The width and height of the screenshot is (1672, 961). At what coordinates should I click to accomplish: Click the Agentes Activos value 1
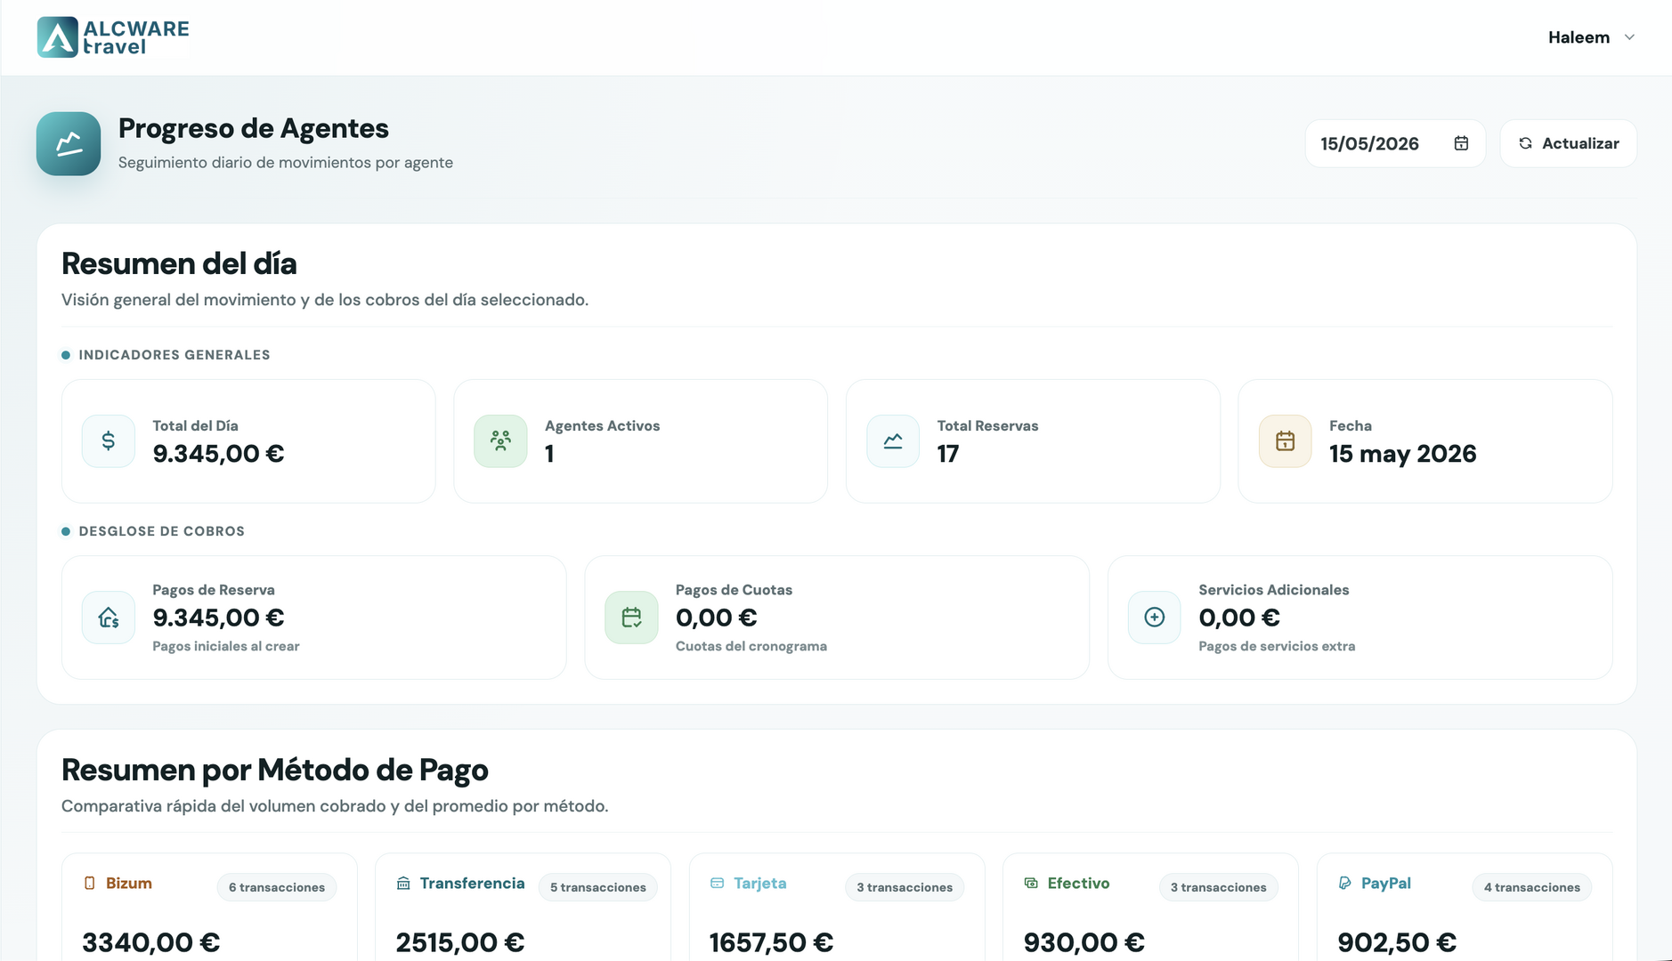(549, 454)
